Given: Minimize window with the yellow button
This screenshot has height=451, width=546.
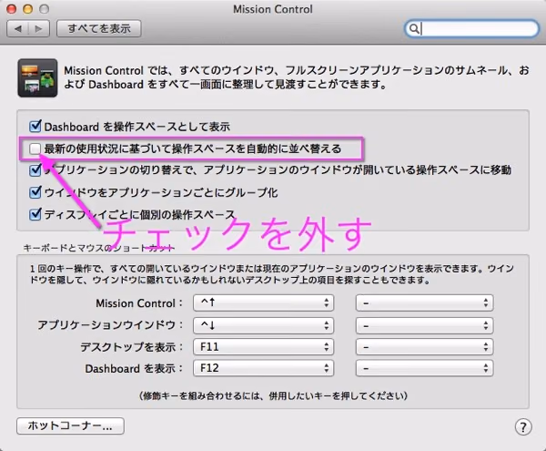Looking at the screenshot, I should (x=28, y=9).
